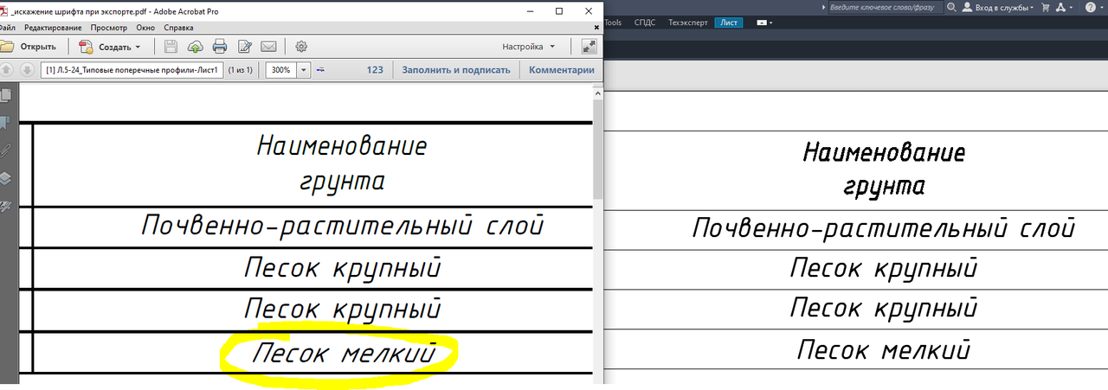Image resolution: width=1108 pixels, height=390 pixels.
Task: Click the page name field Л.5-24_Типовые поперечные профили
Action: coord(132,70)
